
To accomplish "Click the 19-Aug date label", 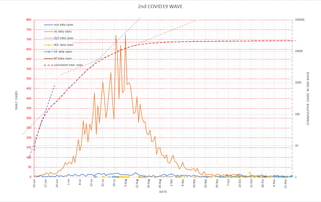I will tap(148, 184).
